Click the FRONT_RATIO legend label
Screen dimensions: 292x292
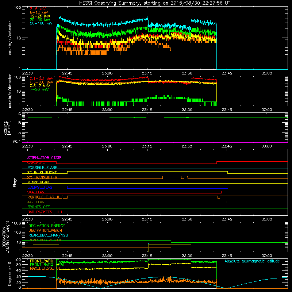click(42, 261)
